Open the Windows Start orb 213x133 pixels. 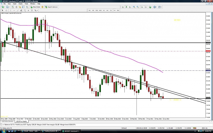(x=3, y=131)
